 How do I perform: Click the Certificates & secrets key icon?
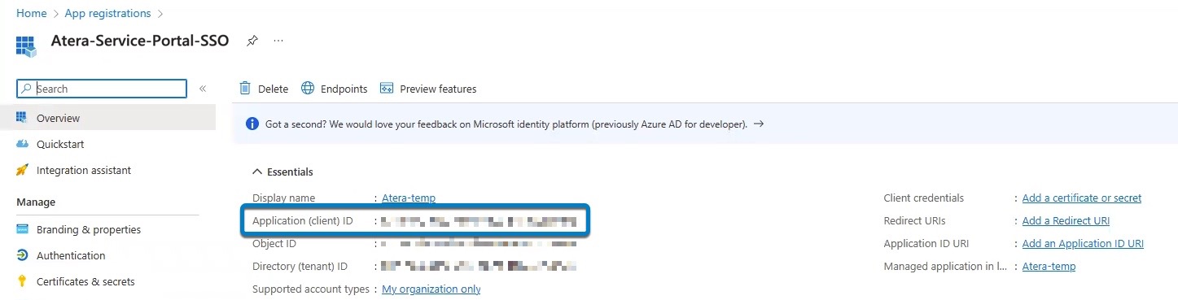(x=22, y=281)
